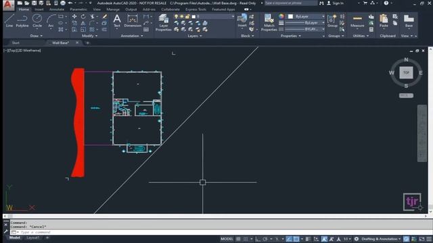Click the Insert block icon
Image resolution: width=433 pixels, height=243 pixels.
coord(242,21)
